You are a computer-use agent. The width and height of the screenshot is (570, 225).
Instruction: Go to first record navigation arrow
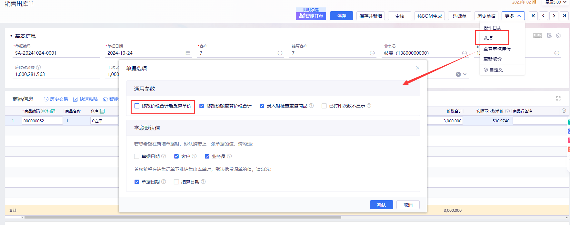(x=533, y=16)
